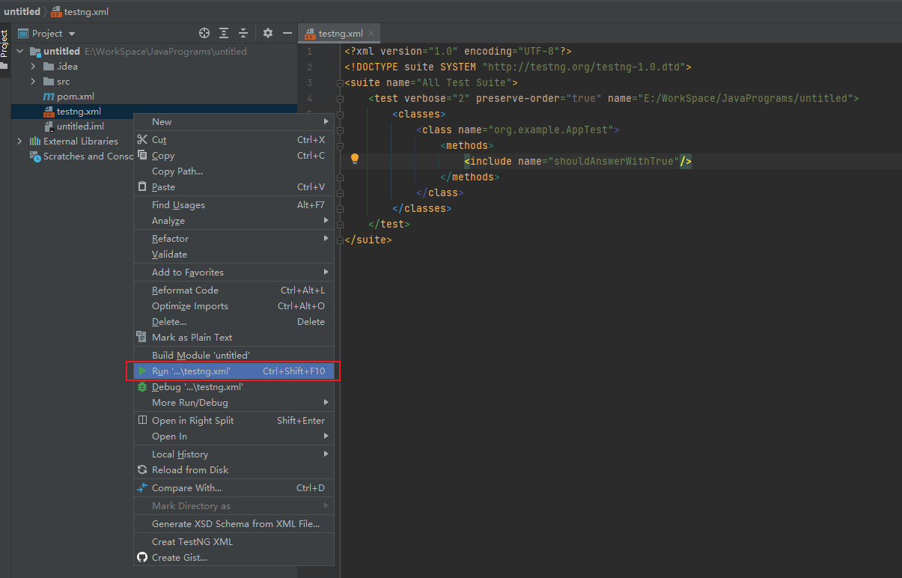
Task: Select Optimize Imports
Action: (x=234, y=306)
